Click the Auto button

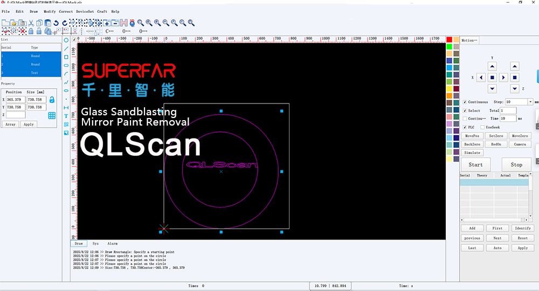coord(497,248)
